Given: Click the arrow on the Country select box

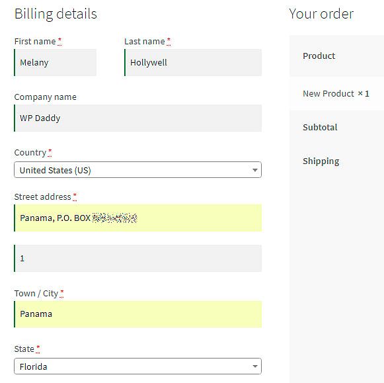Looking at the screenshot, I should (x=255, y=170).
